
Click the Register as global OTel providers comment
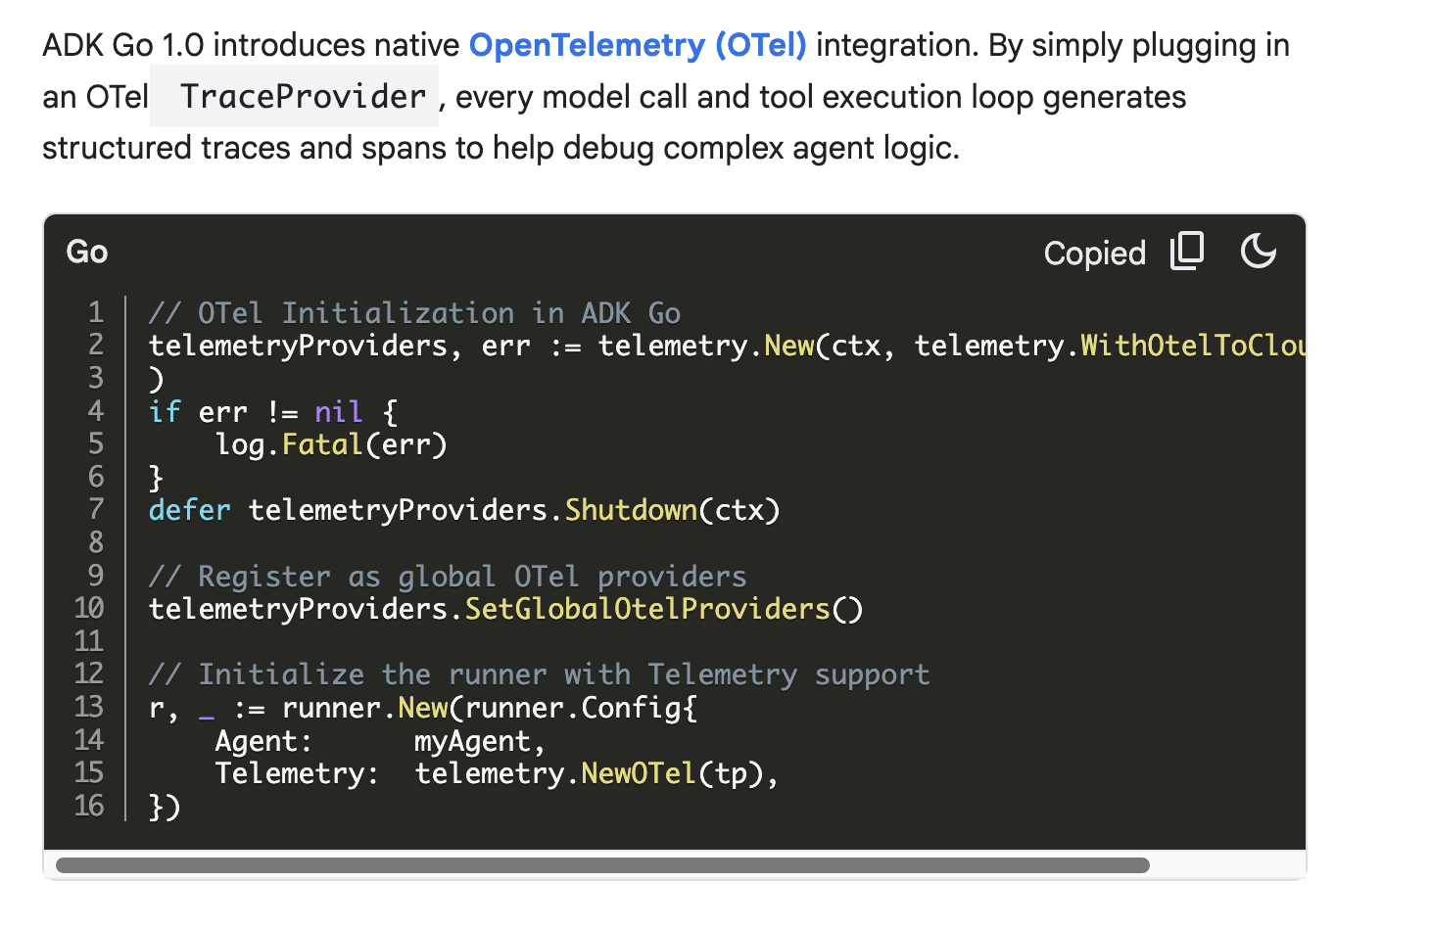447,576
